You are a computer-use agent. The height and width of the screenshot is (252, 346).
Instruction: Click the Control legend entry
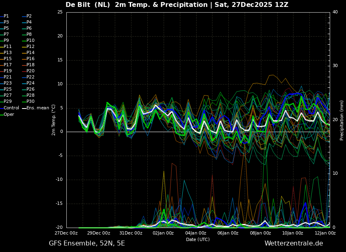click(x=9, y=108)
